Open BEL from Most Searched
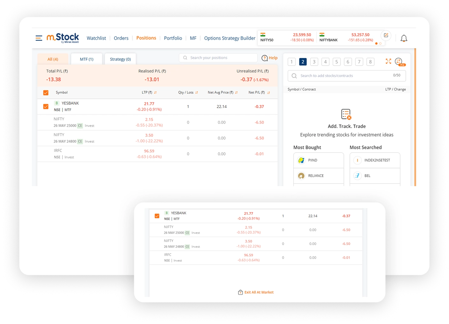 click(375, 176)
